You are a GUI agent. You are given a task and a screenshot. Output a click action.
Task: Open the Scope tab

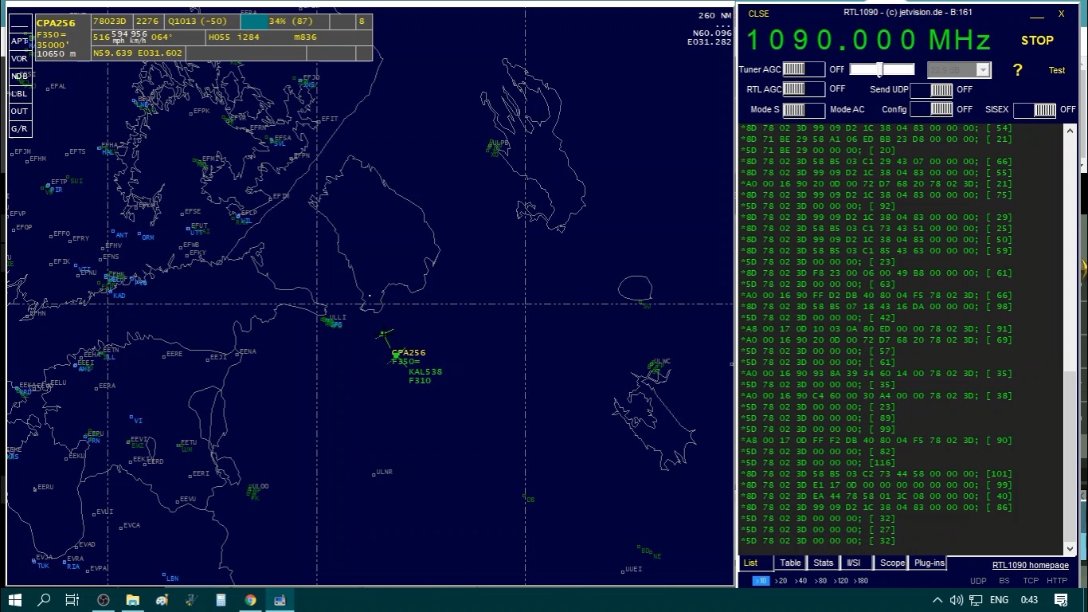click(892, 563)
